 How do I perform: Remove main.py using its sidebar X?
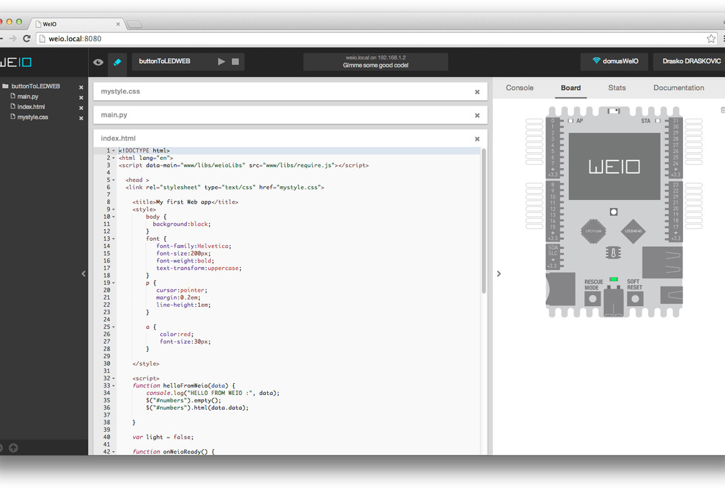pyautogui.click(x=81, y=97)
